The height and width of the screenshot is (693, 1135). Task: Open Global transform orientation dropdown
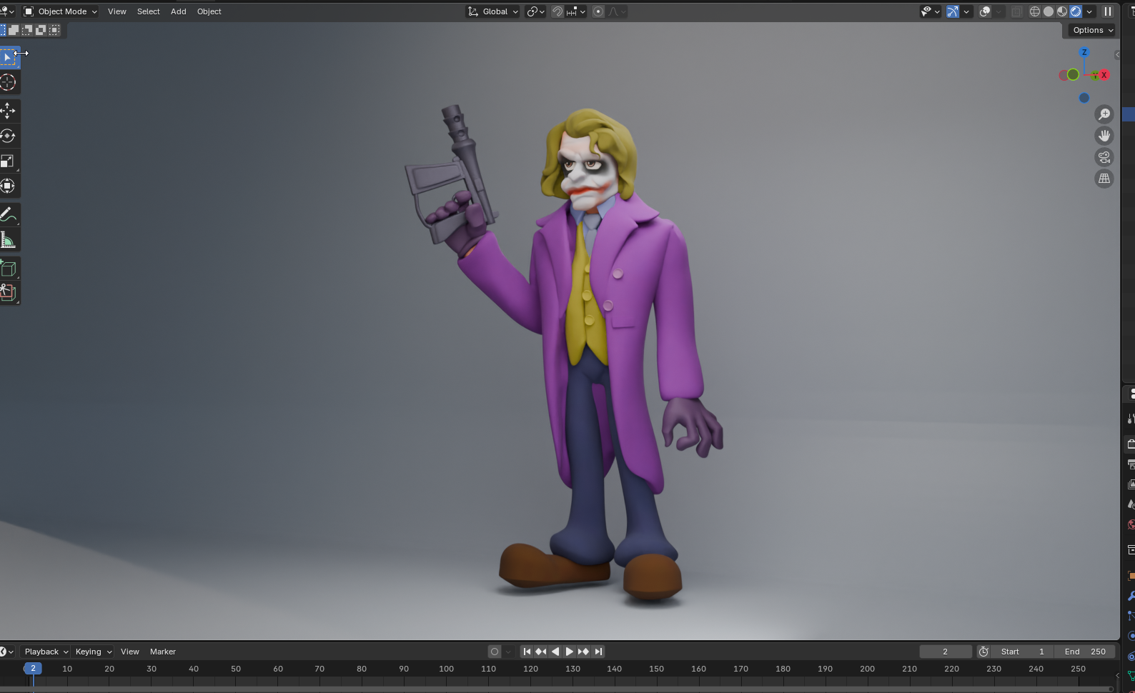(x=492, y=11)
